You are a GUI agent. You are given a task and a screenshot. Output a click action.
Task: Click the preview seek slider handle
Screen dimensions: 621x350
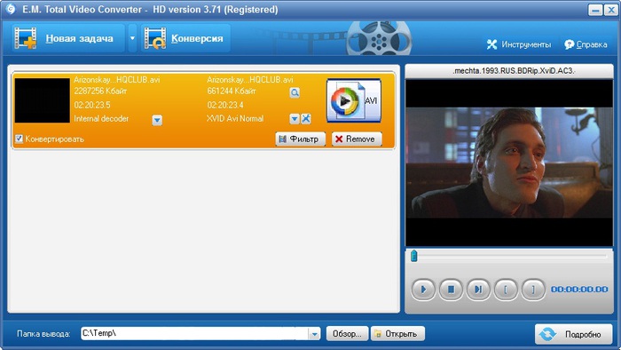click(414, 256)
